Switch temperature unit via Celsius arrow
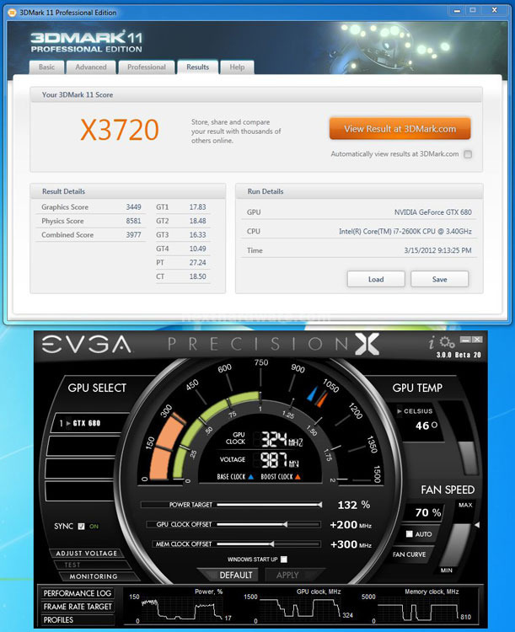Image resolution: width=515 pixels, height=632 pixels. point(400,411)
